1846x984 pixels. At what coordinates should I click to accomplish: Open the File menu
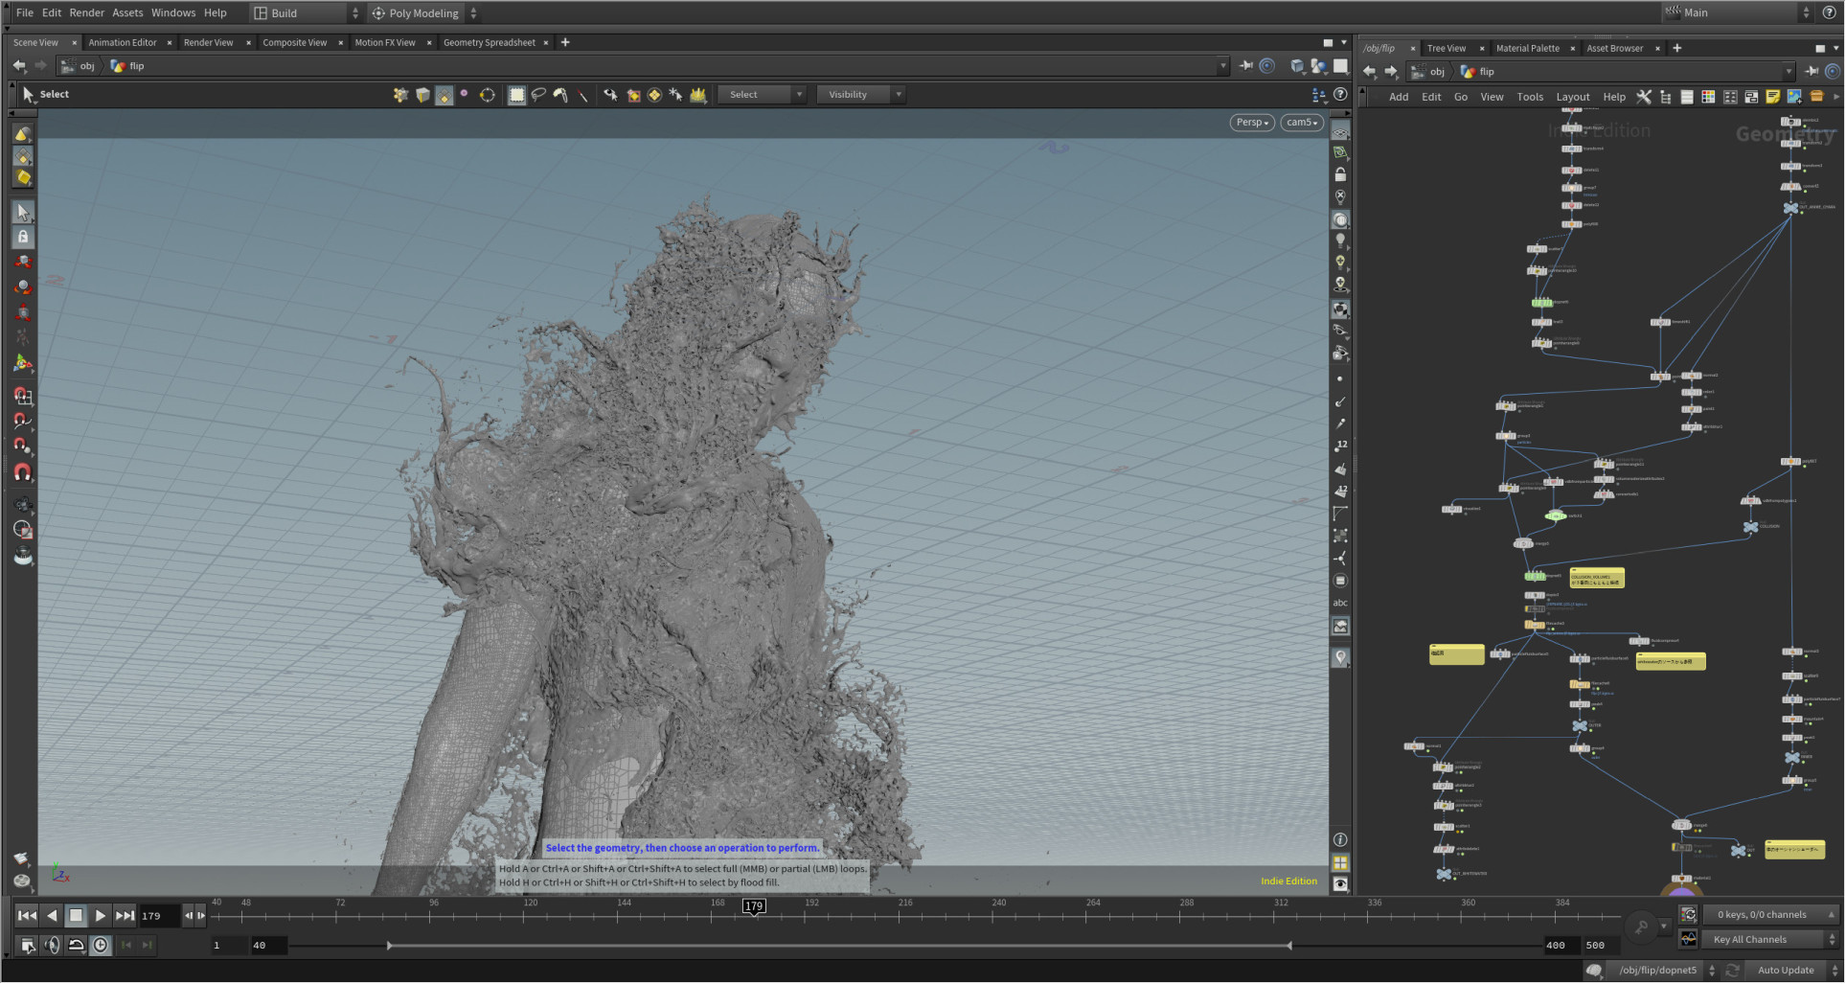pos(25,12)
